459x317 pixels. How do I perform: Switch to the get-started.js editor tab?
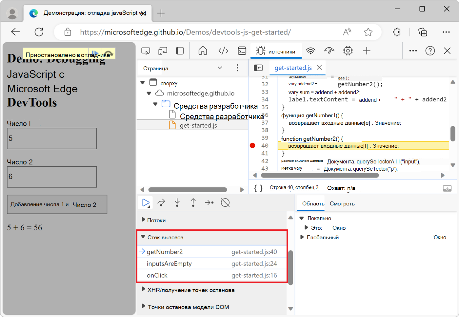(293, 68)
